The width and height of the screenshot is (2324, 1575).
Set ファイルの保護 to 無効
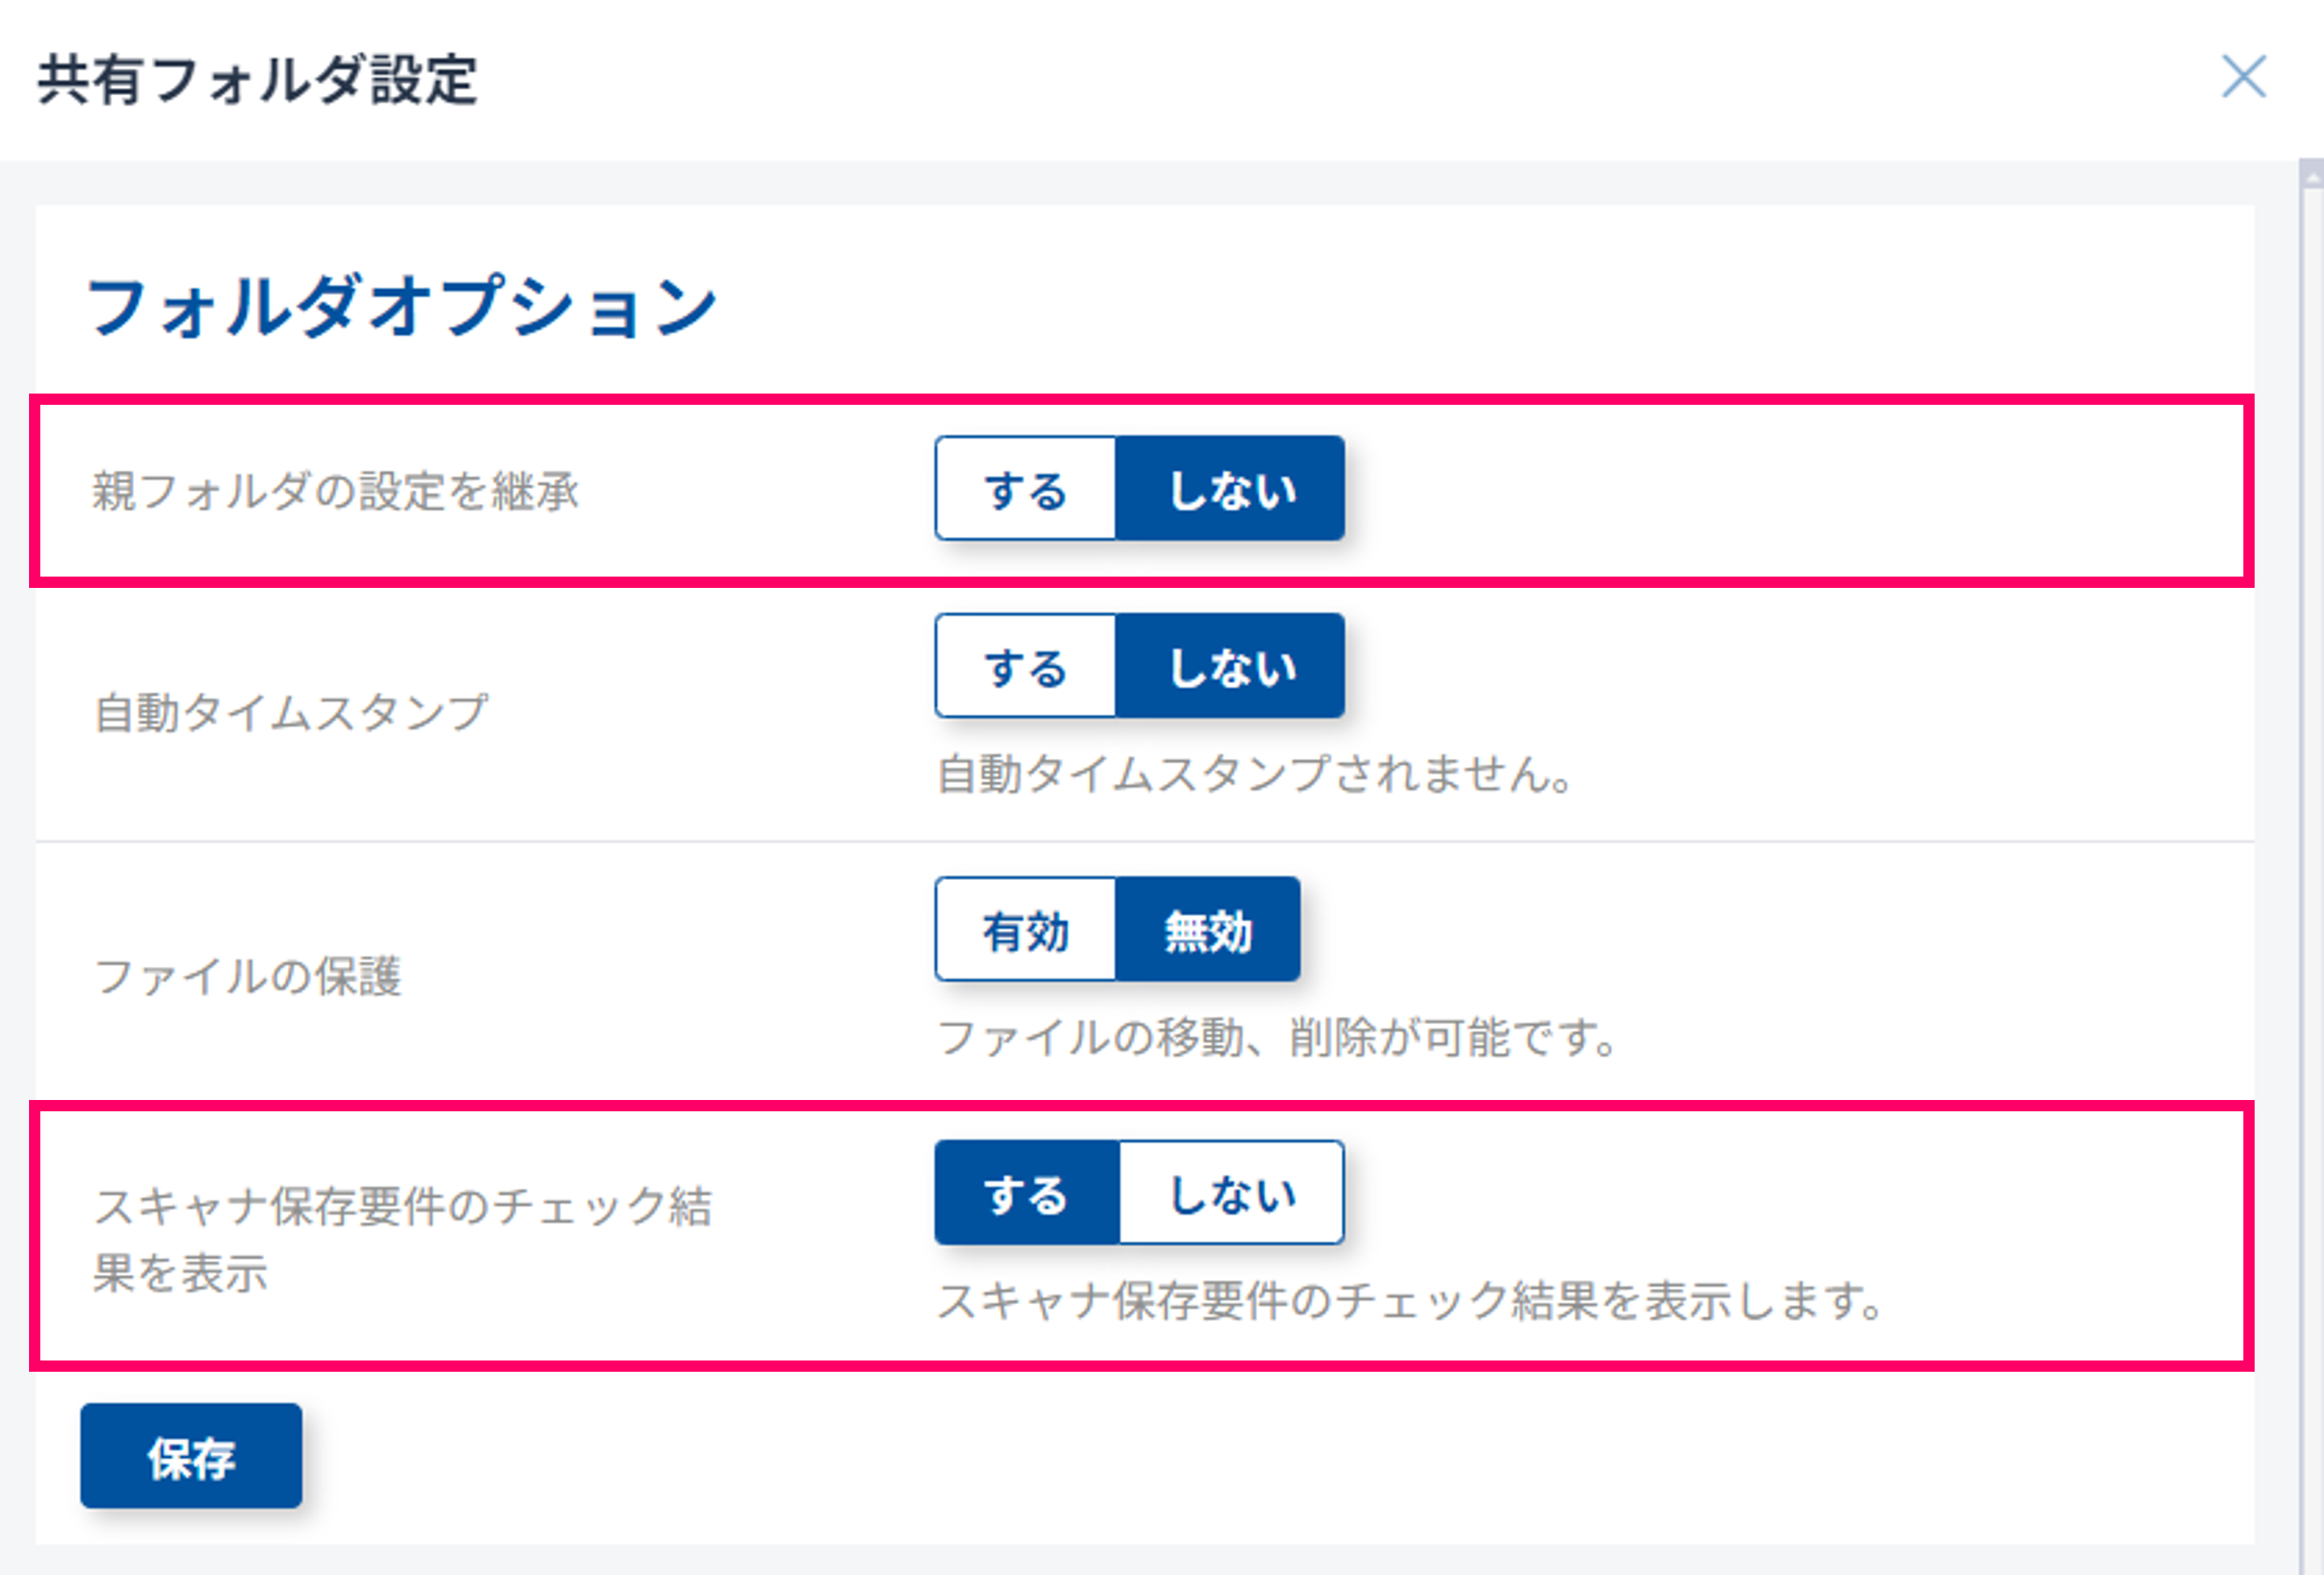coord(1208,930)
